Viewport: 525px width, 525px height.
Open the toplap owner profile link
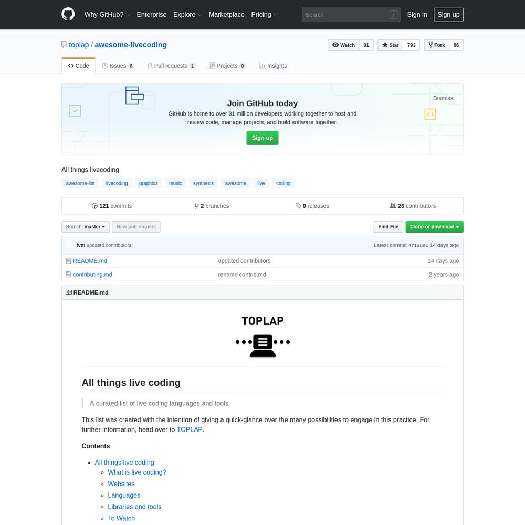79,45
